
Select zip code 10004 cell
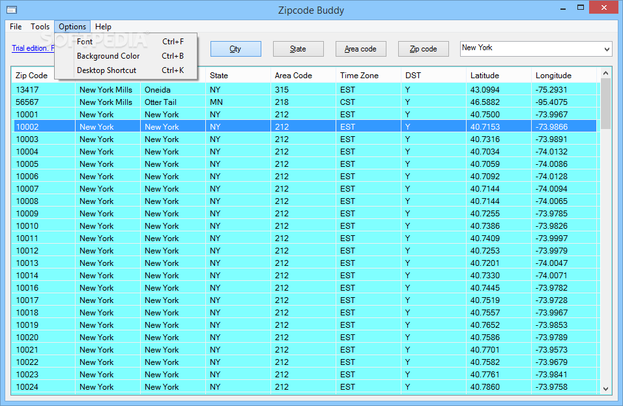point(44,151)
